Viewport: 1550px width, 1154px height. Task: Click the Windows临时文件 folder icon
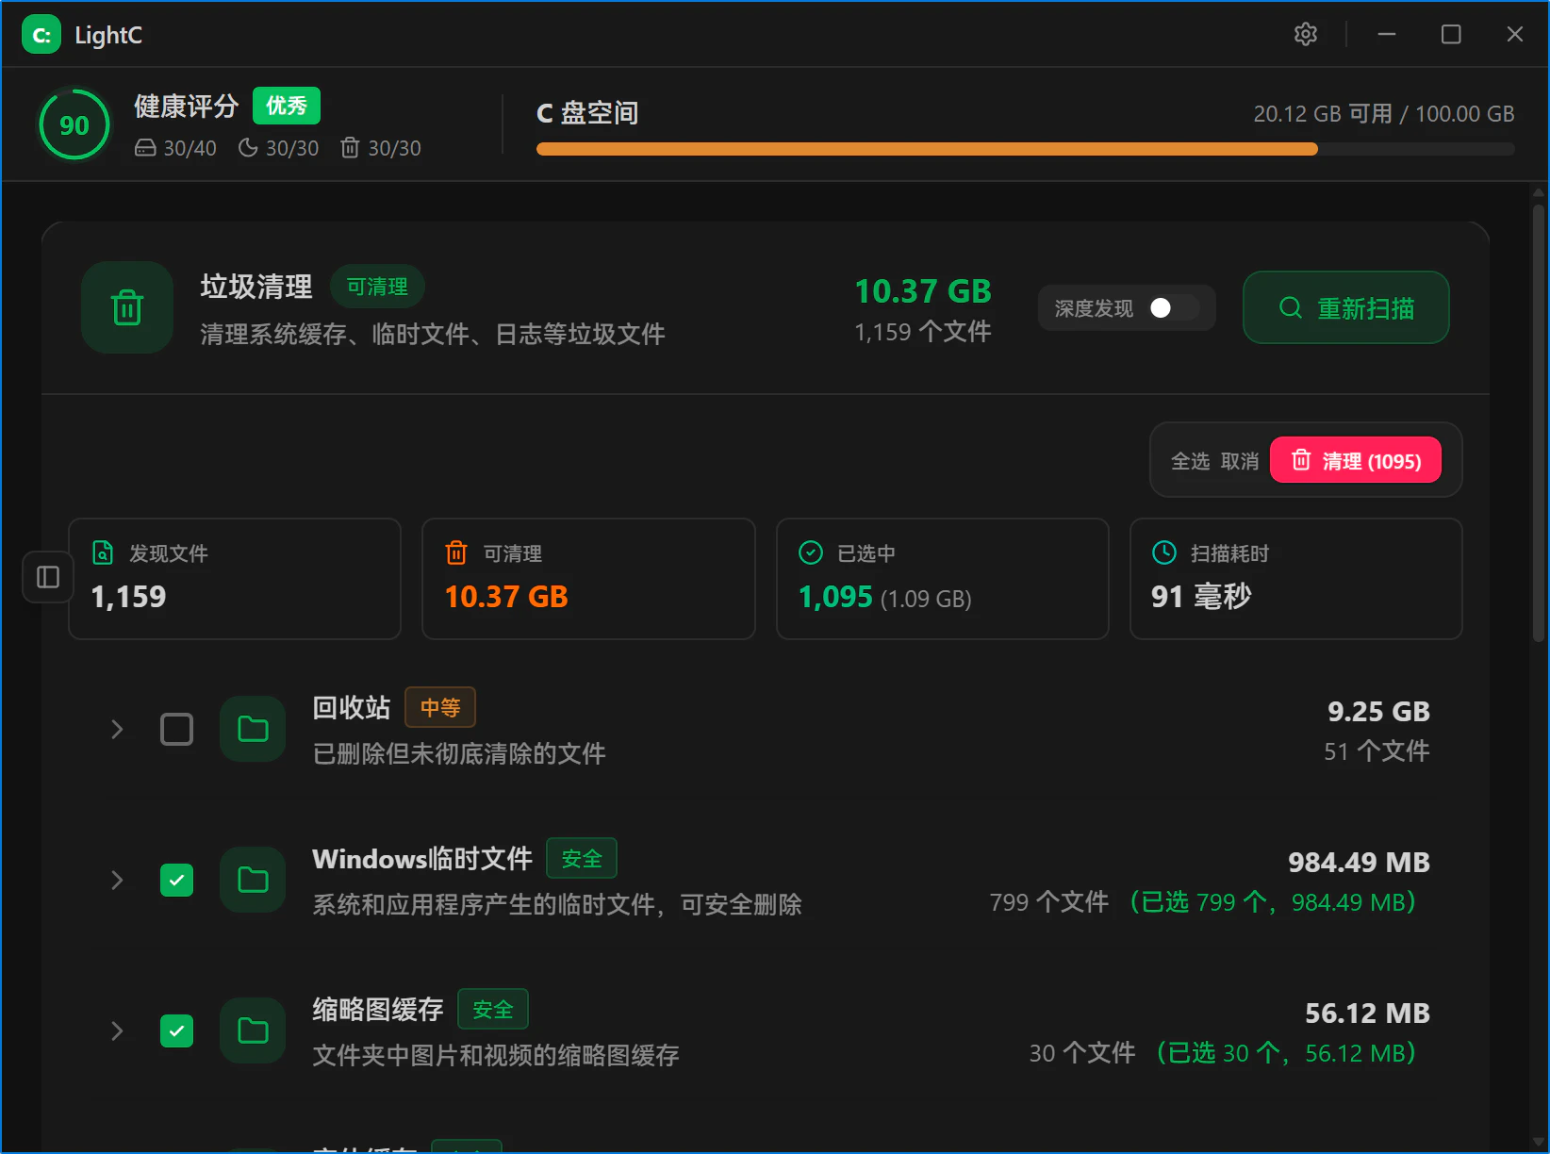pyautogui.click(x=253, y=880)
